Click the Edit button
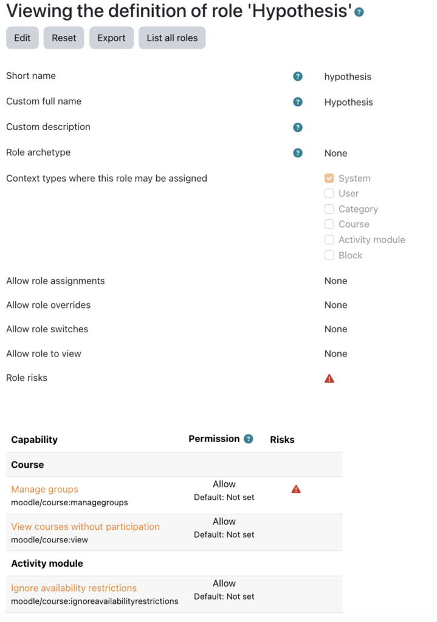 [x=22, y=38]
